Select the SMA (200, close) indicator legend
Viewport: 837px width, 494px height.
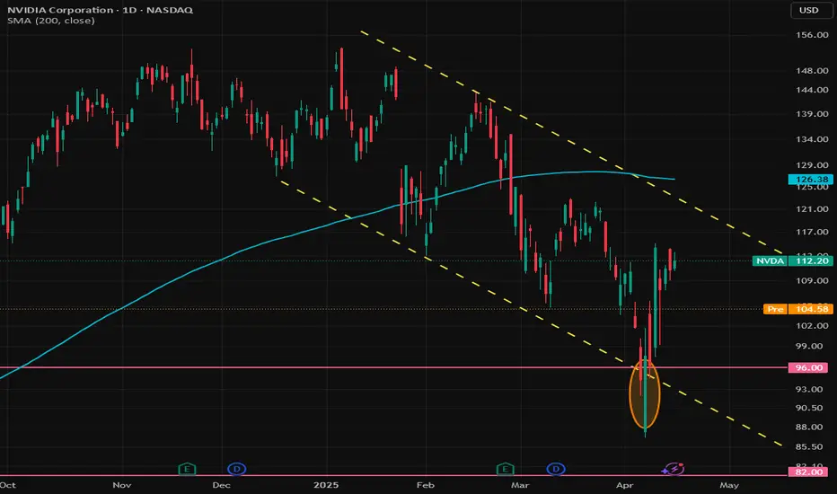tap(50, 21)
